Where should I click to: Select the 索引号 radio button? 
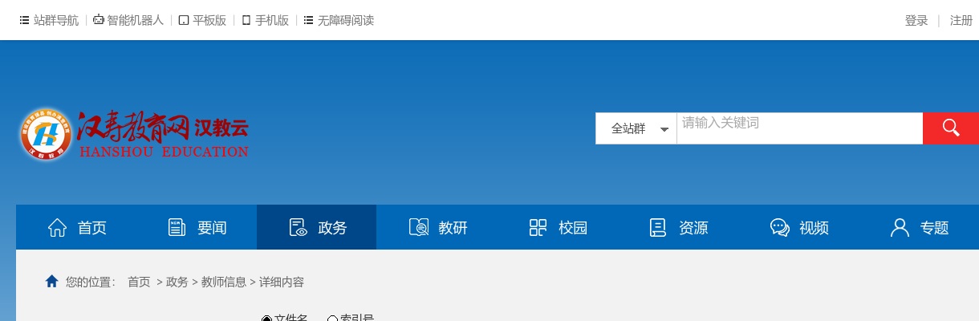(x=332, y=319)
